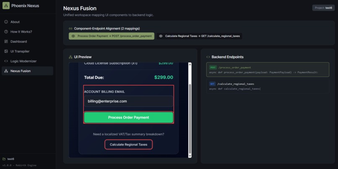The width and height of the screenshot is (338, 169).
Task: Click the UI Preview vertical scrollbar thumb
Action: 190,119
